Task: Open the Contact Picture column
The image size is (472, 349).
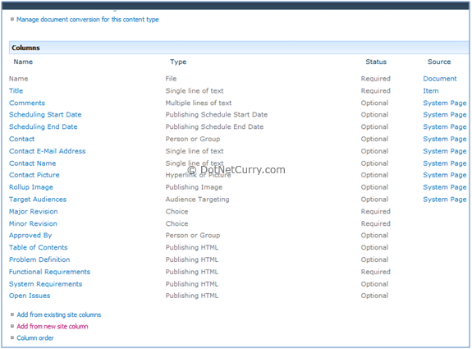Action: (34, 175)
